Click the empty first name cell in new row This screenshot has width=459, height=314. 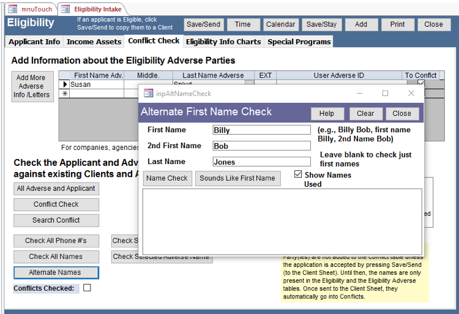[x=97, y=94]
